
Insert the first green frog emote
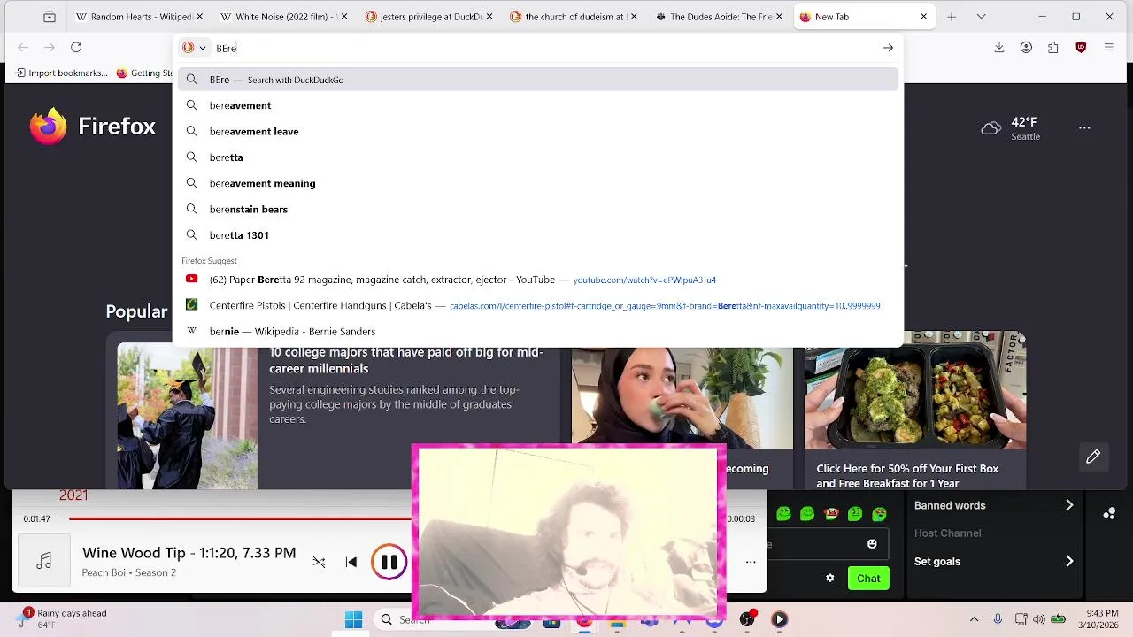(783, 513)
